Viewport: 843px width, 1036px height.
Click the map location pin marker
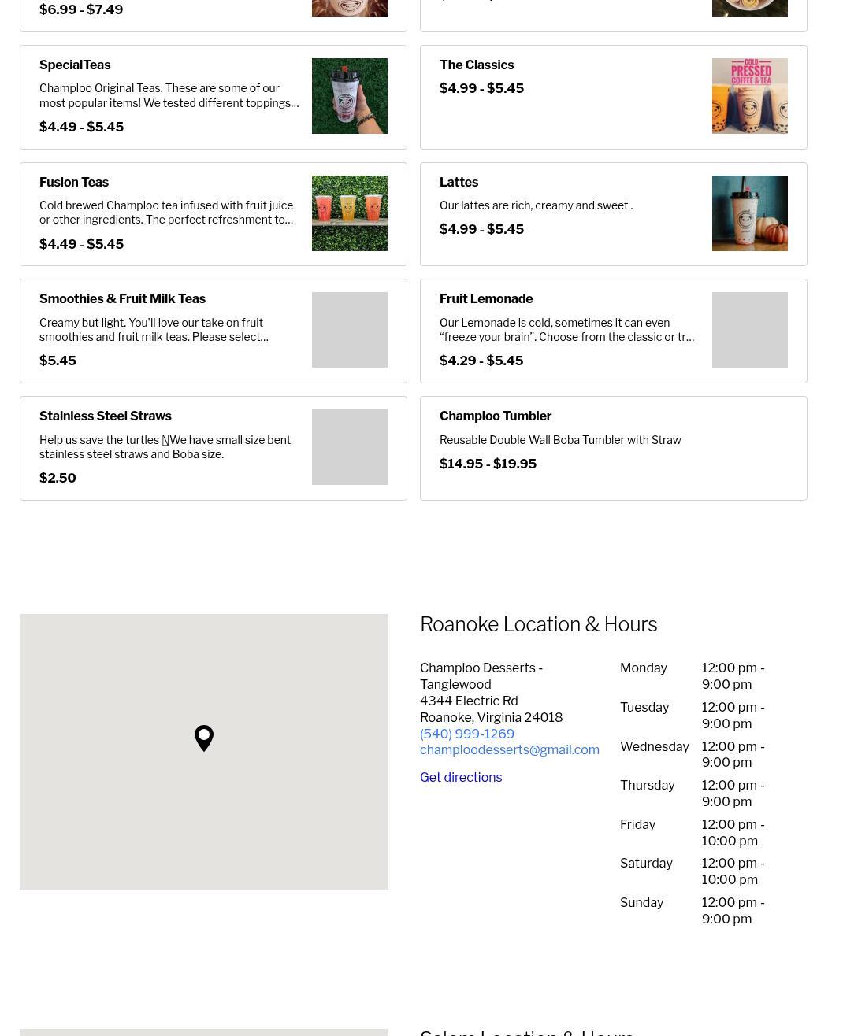[204, 737]
